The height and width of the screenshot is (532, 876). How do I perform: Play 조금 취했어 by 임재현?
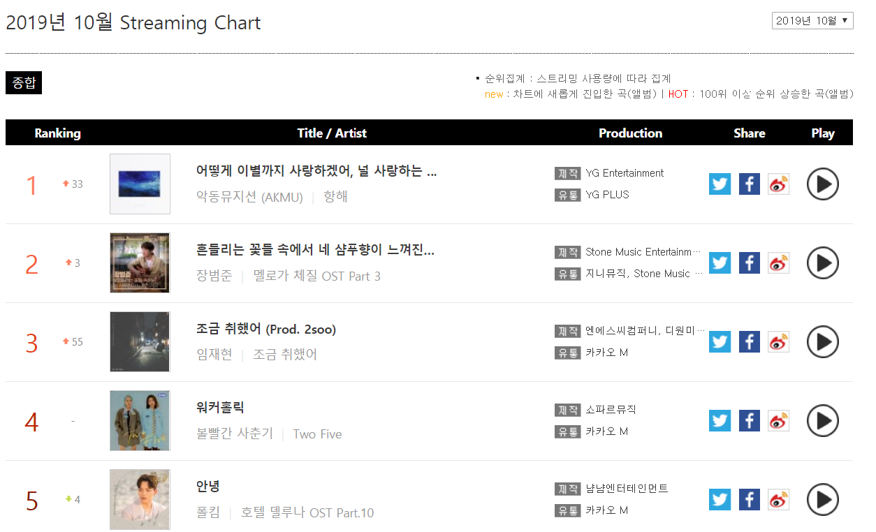(822, 342)
